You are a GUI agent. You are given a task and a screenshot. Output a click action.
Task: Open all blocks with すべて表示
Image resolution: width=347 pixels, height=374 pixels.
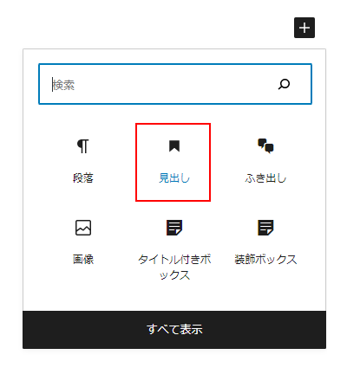point(174,329)
